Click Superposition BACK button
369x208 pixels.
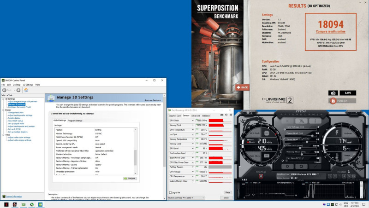point(242,87)
